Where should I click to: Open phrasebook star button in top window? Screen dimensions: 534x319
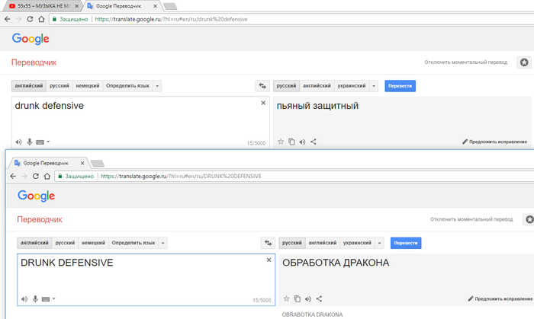(524, 63)
